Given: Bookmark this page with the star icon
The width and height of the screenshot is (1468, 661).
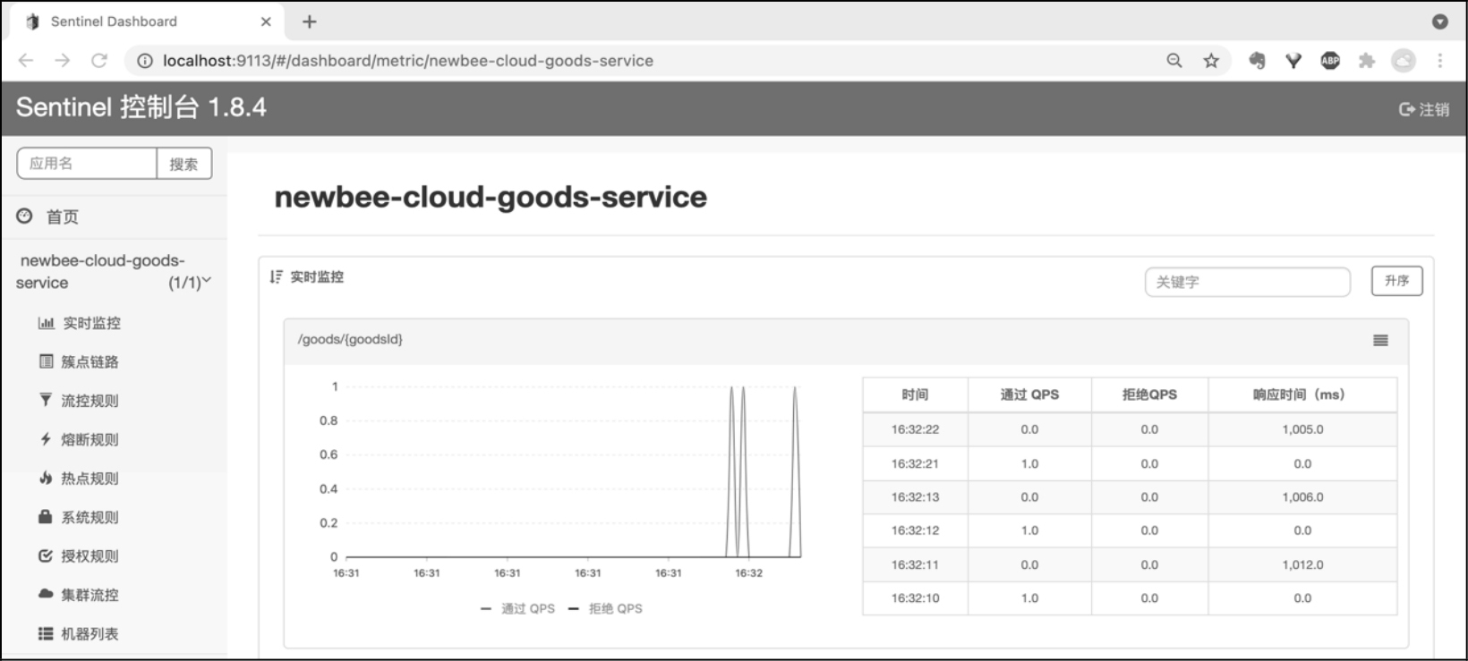Looking at the screenshot, I should (1211, 60).
